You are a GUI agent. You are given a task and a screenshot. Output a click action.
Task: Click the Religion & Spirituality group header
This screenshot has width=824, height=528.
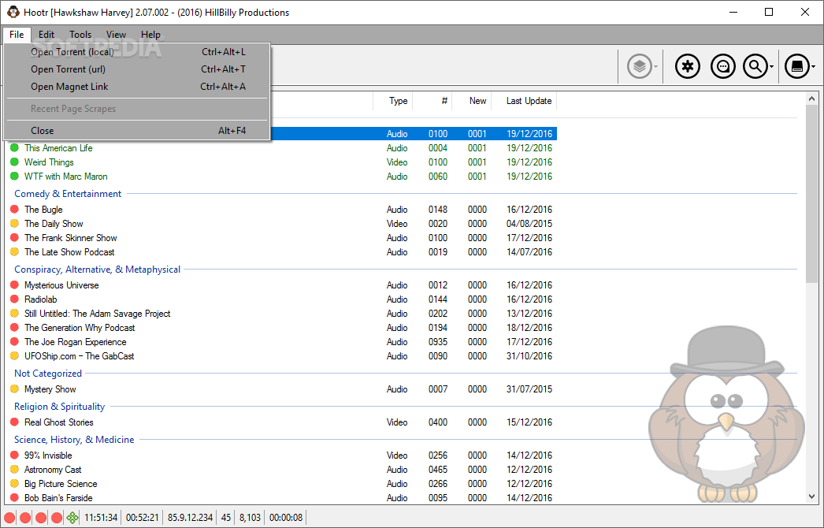pyautogui.click(x=59, y=407)
